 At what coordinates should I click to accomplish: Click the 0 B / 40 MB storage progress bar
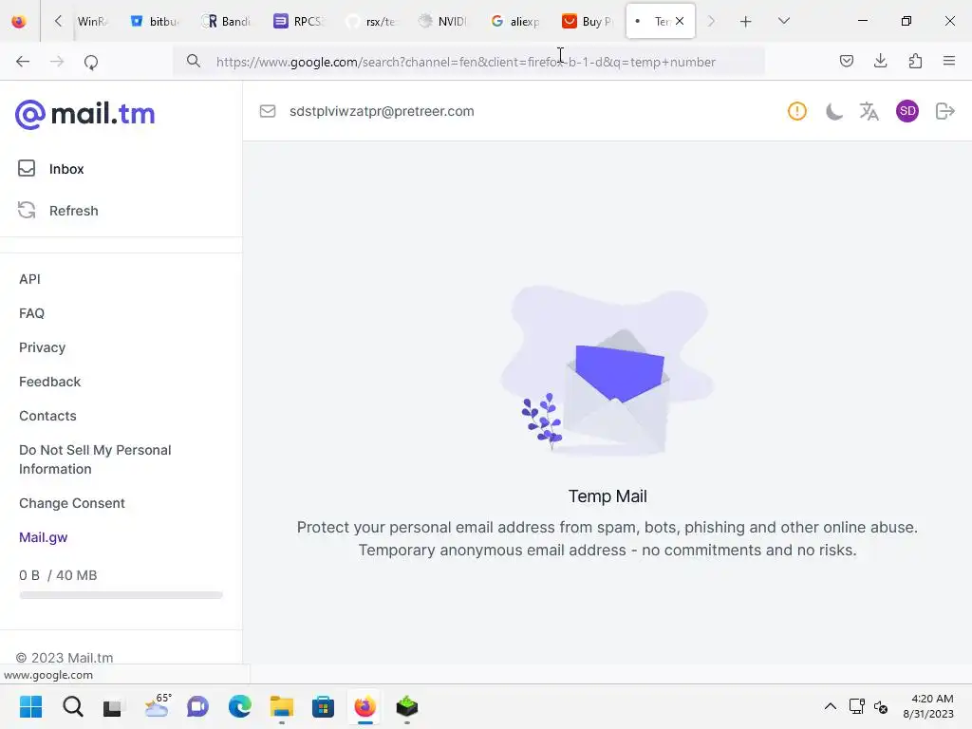(x=121, y=595)
